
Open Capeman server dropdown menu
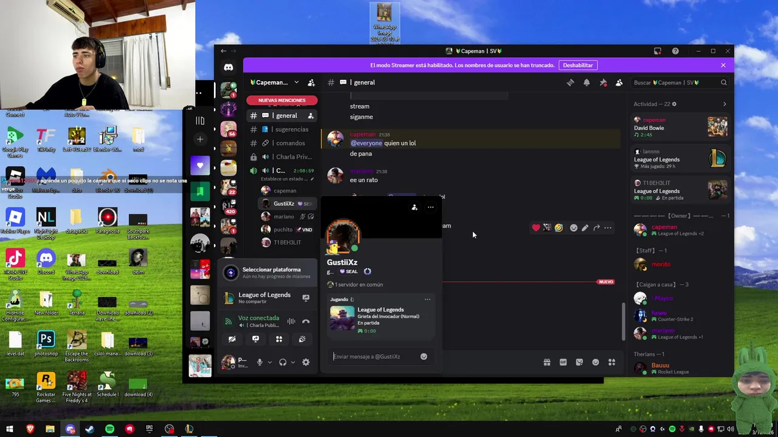275,83
